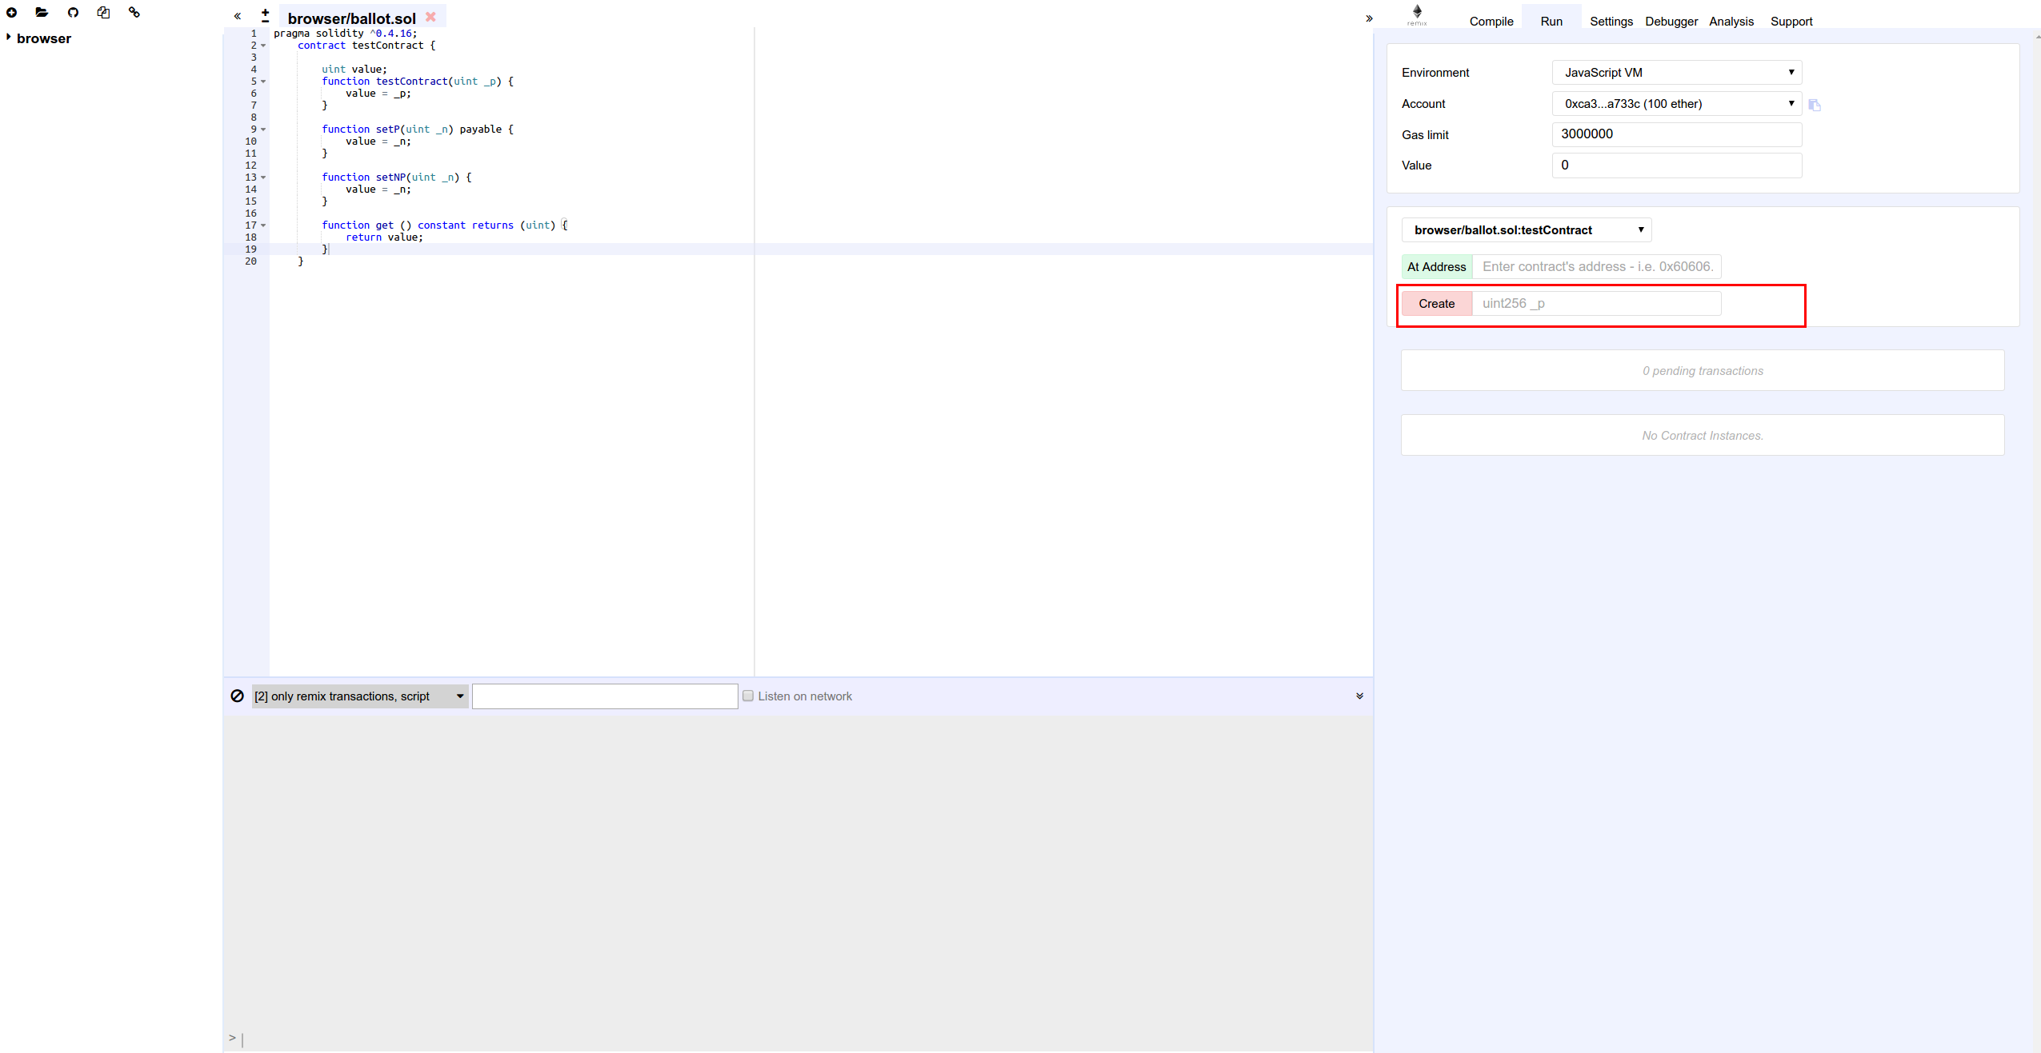Open the Environment JavaScript VM dropdown
The width and height of the screenshot is (2041, 1053).
click(1676, 72)
